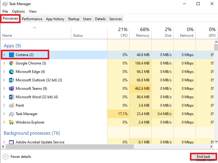Viewport: 218px width, 163px height.
Task: Sort by GPU column header
Action: (207, 33)
